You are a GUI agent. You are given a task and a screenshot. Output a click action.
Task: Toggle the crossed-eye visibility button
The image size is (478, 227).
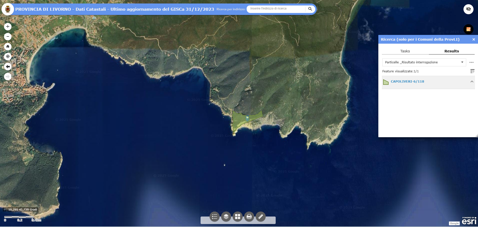point(468,9)
